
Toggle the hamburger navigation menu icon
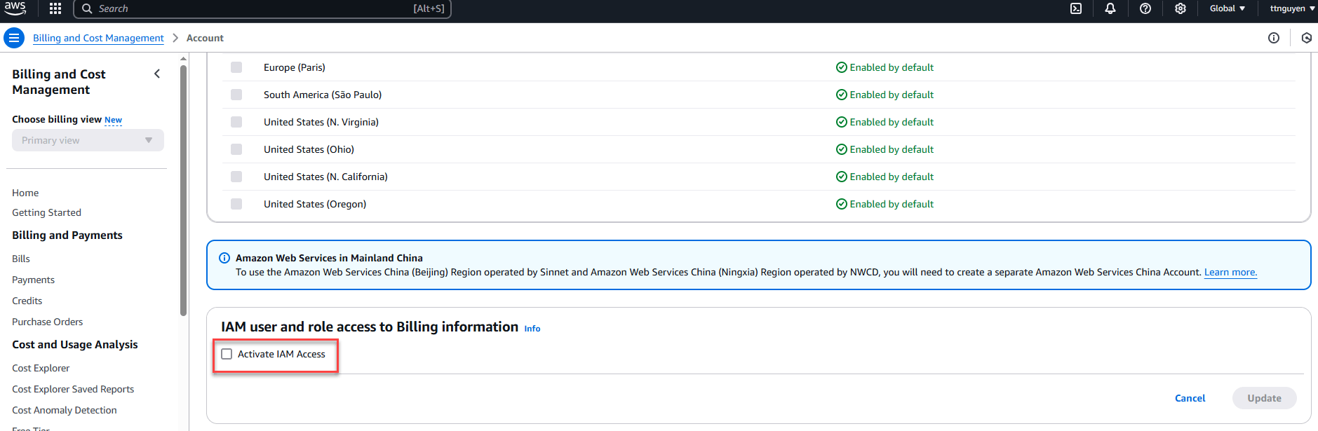click(14, 38)
